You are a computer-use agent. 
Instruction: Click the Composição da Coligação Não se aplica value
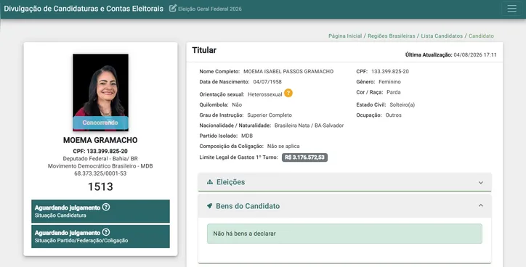coord(283,147)
